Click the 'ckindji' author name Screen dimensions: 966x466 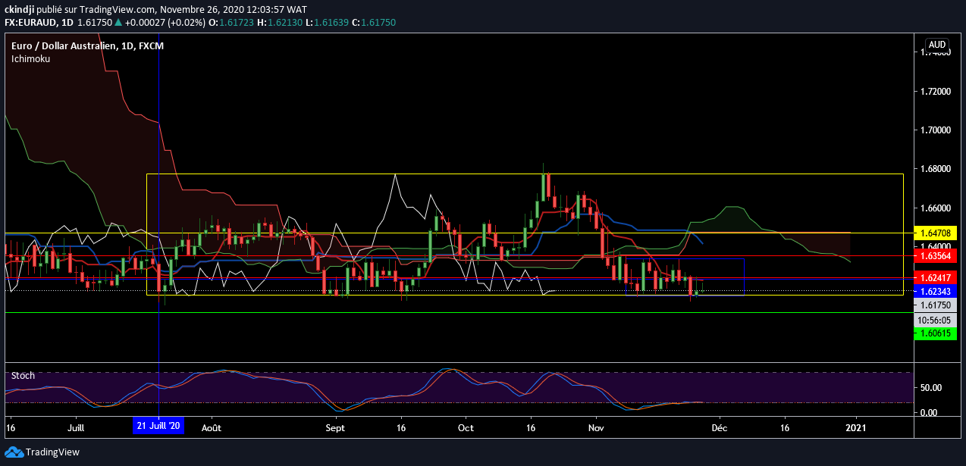tap(19, 8)
